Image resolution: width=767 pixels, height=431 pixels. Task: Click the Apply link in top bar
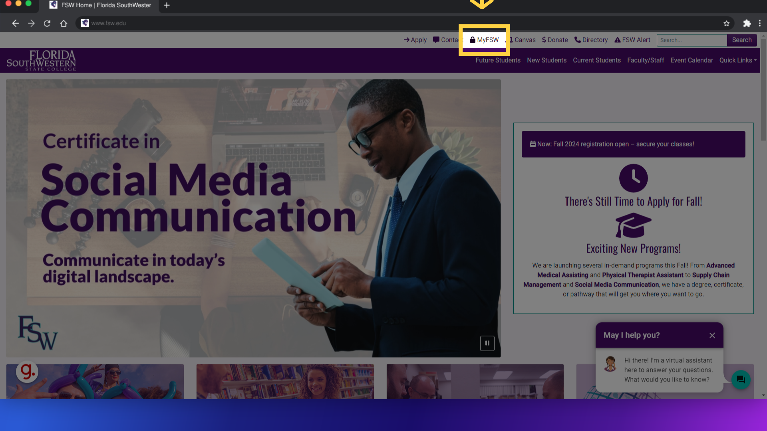(415, 40)
